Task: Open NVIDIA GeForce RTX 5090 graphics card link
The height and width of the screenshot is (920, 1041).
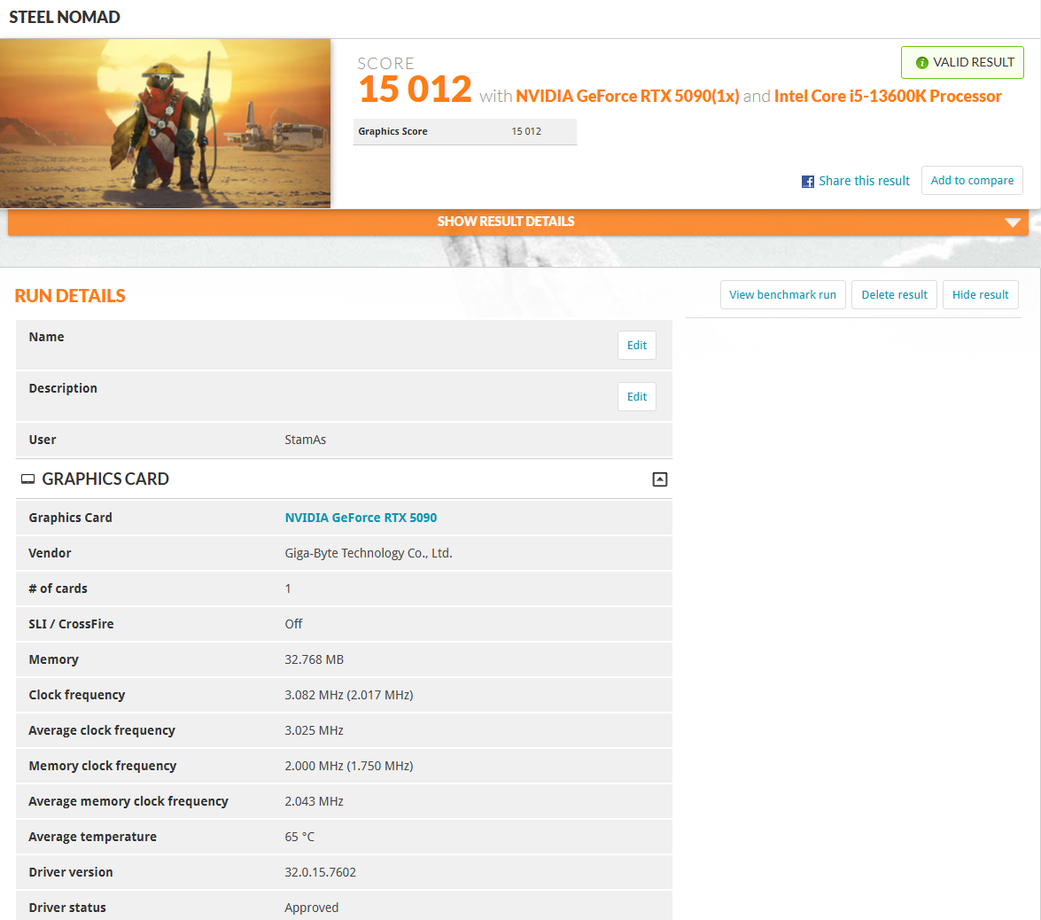Action: pyautogui.click(x=361, y=518)
